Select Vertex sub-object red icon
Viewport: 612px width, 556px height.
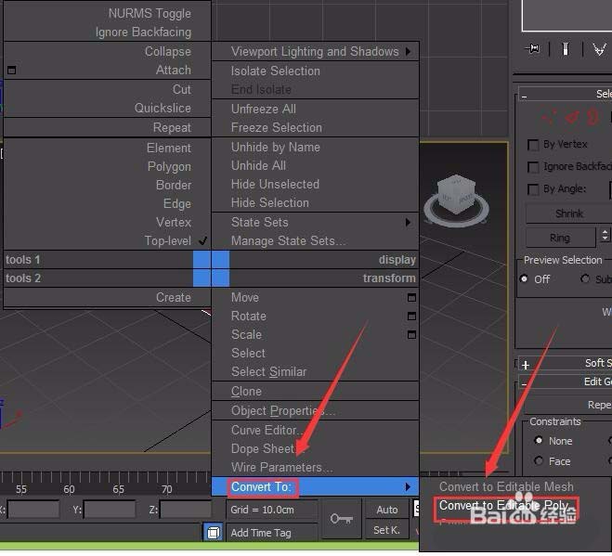tap(549, 117)
